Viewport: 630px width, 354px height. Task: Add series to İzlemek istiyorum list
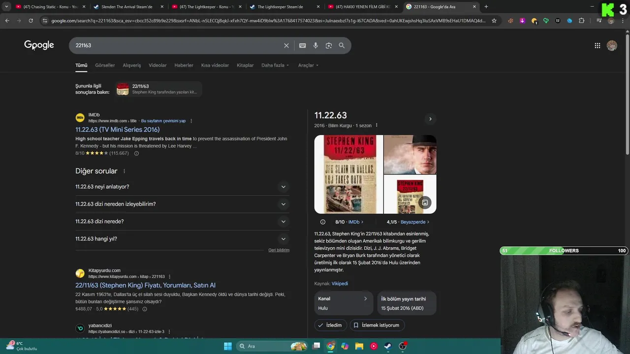click(377, 325)
